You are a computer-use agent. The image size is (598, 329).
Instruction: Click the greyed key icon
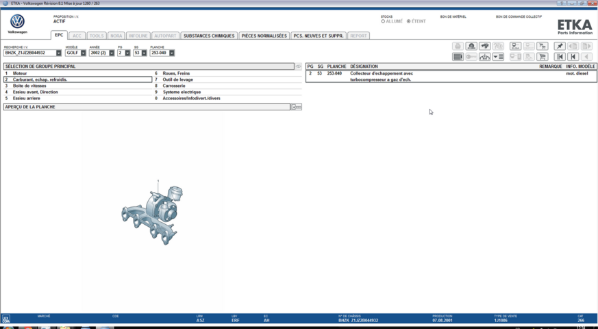coord(471,57)
